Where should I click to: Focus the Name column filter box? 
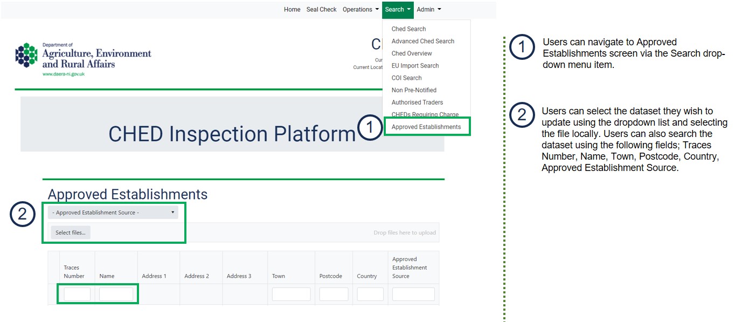pos(116,294)
